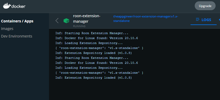Click the second 'v1.x-standalone' JSON log line
Viewport: 220px width, 100px height.
[99, 73]
